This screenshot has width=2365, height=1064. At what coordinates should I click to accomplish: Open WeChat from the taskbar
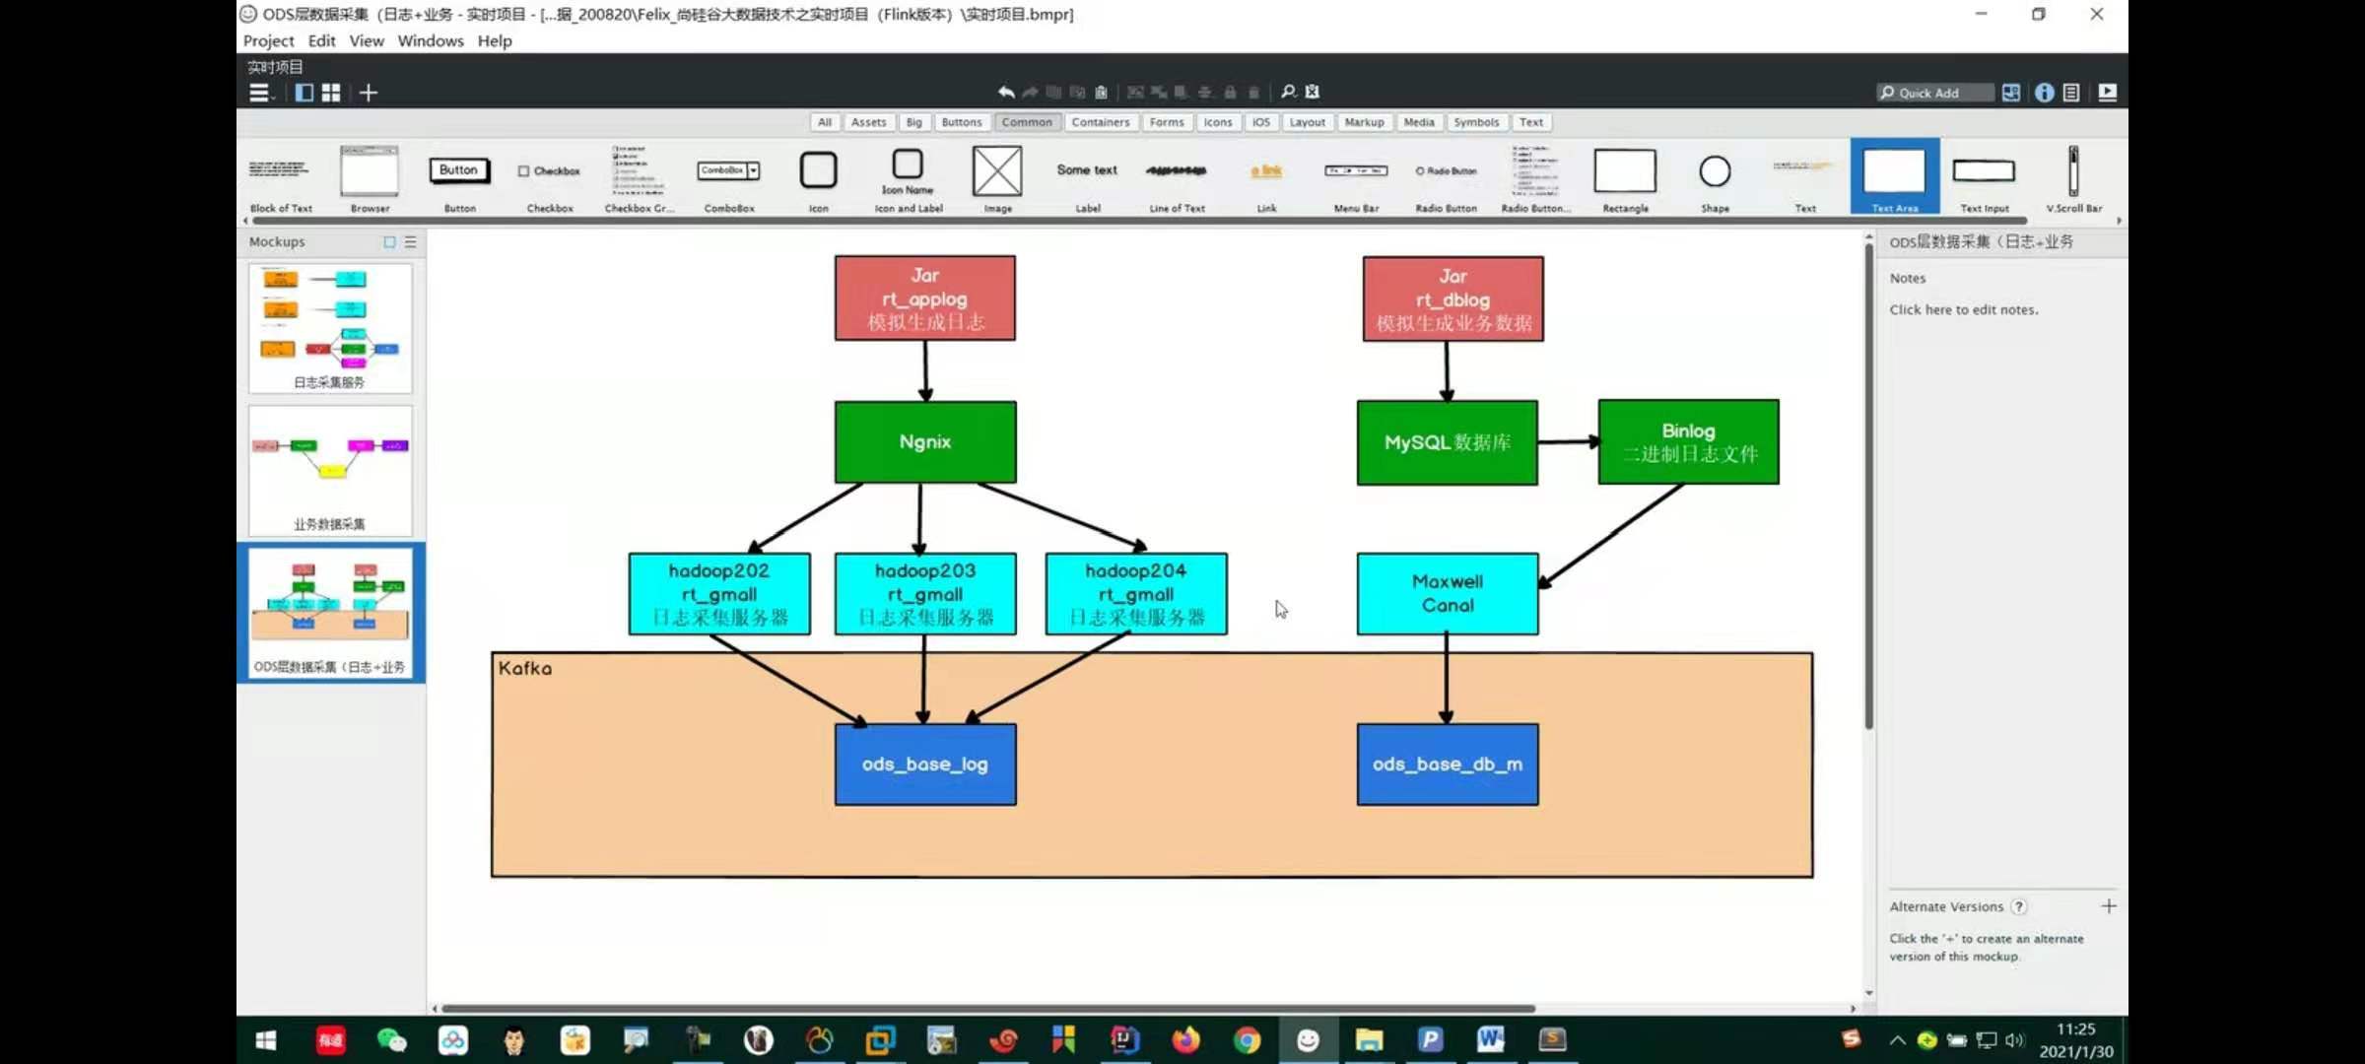[391, 1040]
